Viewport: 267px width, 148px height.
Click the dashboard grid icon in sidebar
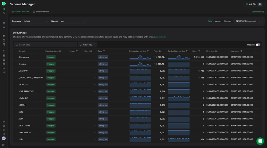point(4,36)
